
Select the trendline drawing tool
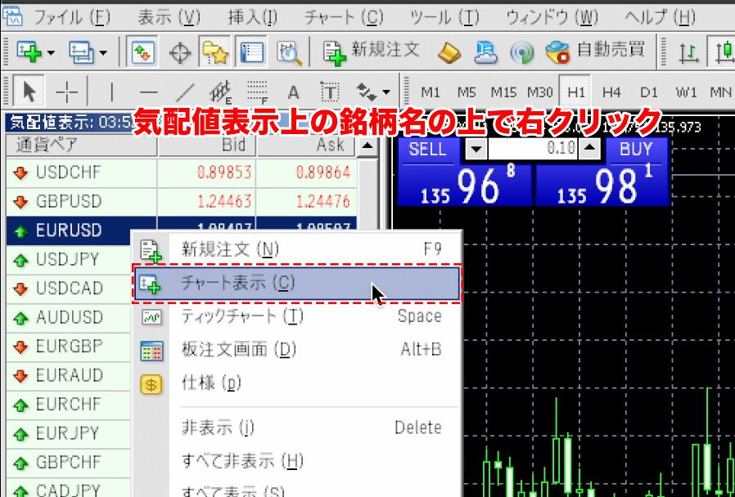tap(187, 92)
